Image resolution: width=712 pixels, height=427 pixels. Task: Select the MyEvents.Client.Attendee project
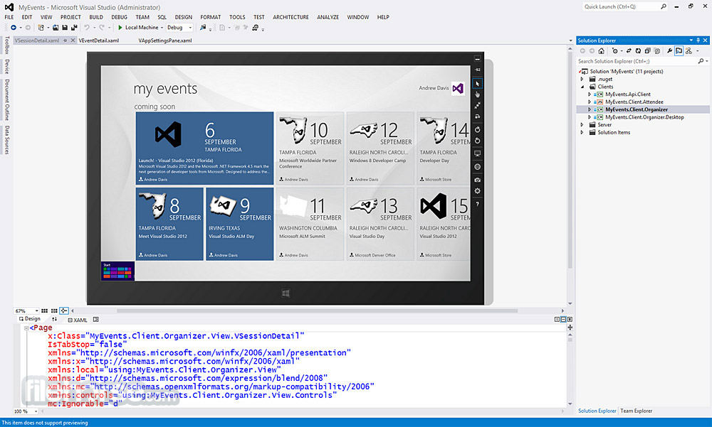point(634,102)
